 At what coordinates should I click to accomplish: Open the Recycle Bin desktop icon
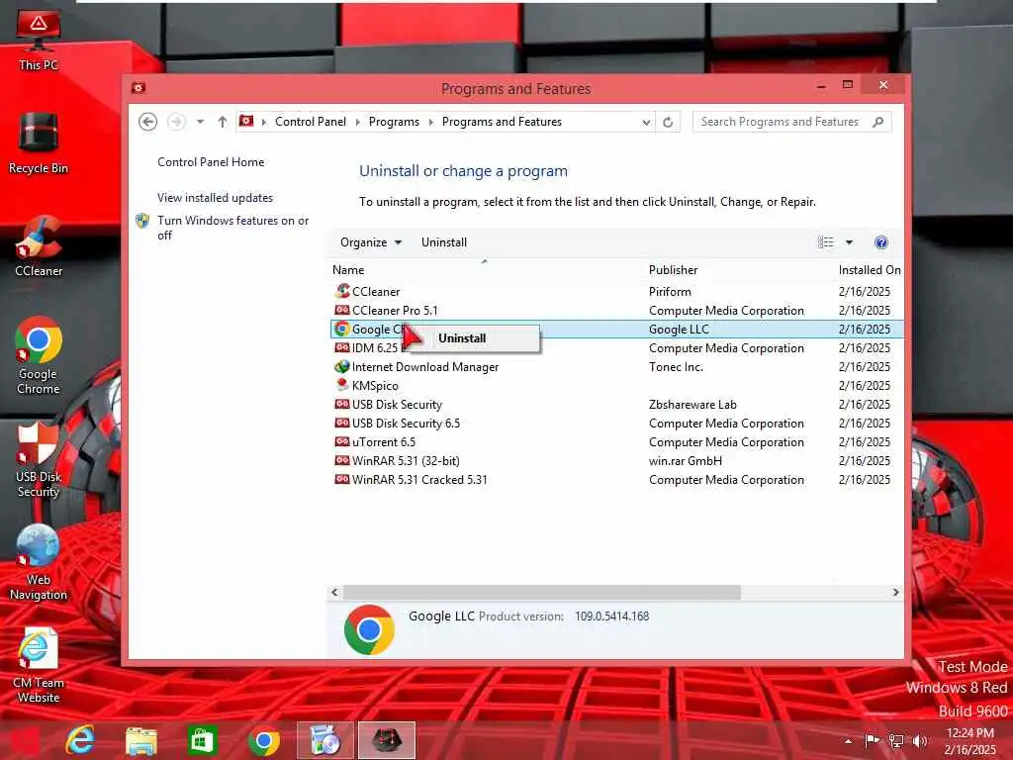tap(39, 143)
